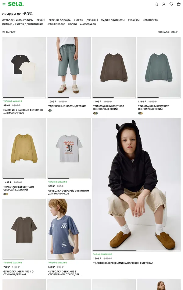Open the user account icon
The height and width of the screenshot is (290, 183).
164,4
